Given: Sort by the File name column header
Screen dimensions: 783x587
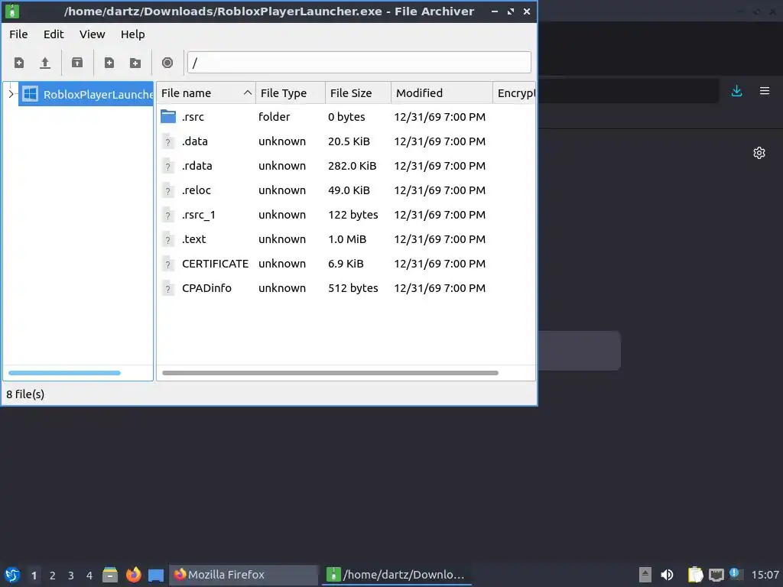Looking at the screenshot, I should click(206, 93).
